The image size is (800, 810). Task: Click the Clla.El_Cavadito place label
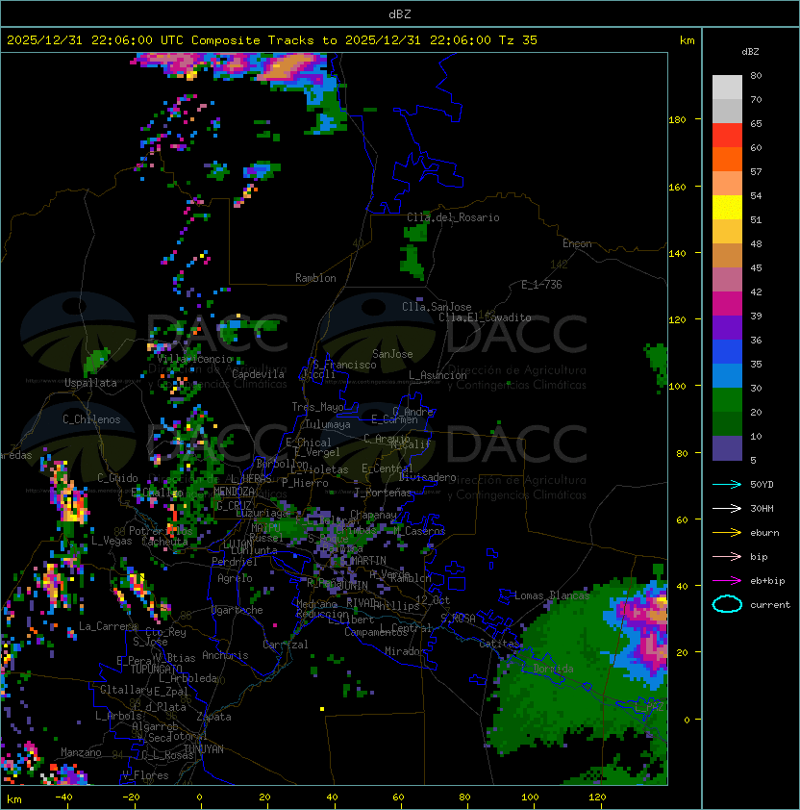click(x=485, y=317)
